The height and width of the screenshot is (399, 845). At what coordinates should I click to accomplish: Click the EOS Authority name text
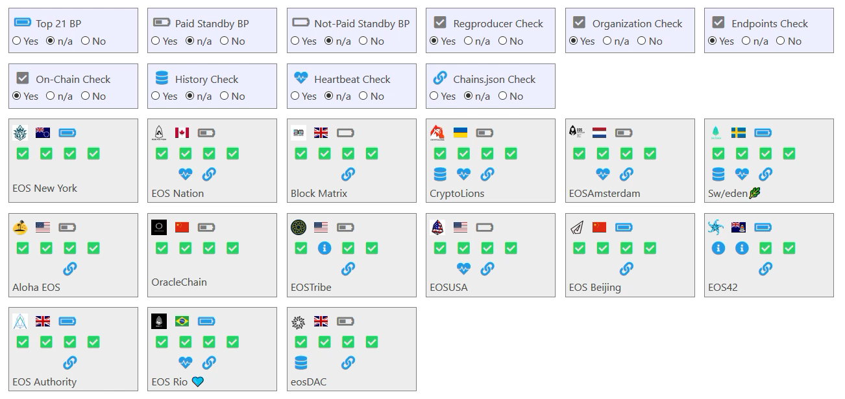[x=44, y=382]
